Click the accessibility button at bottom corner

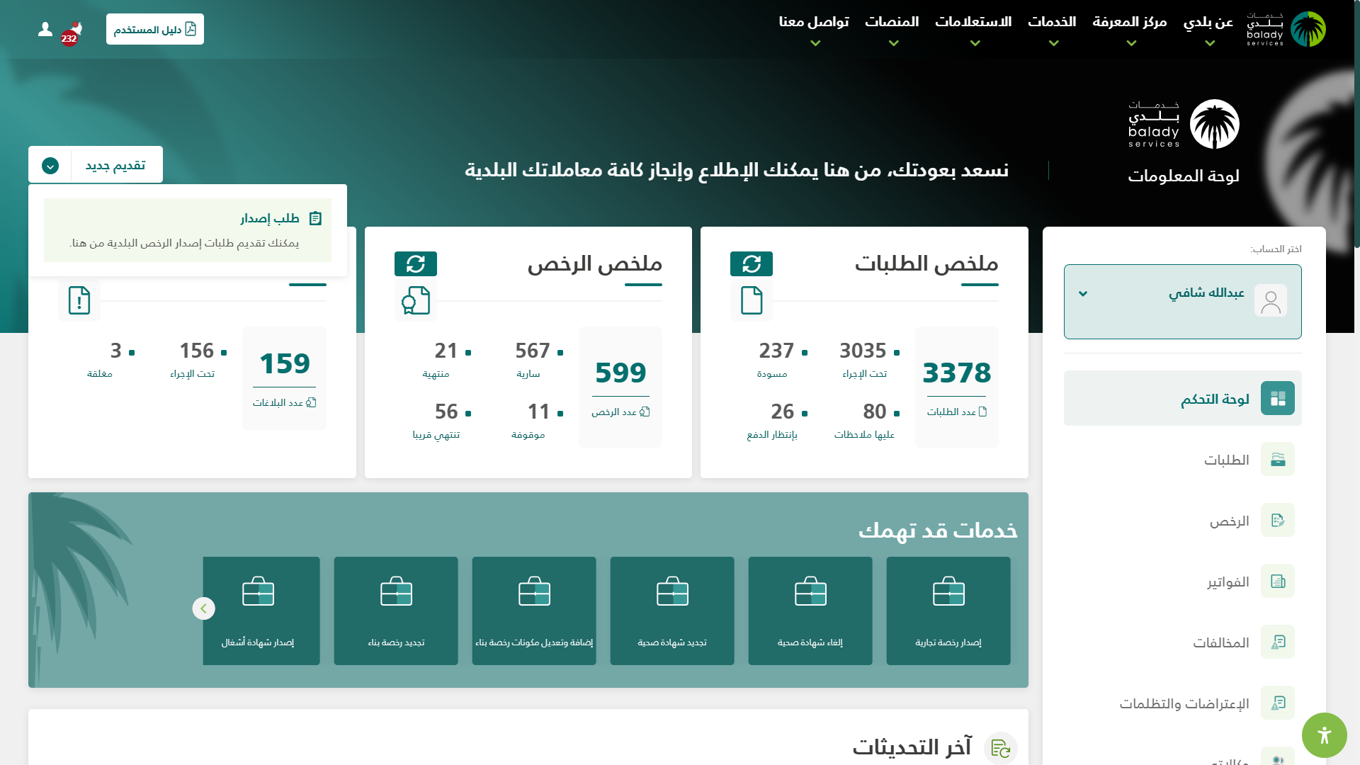pos(1324,735)
